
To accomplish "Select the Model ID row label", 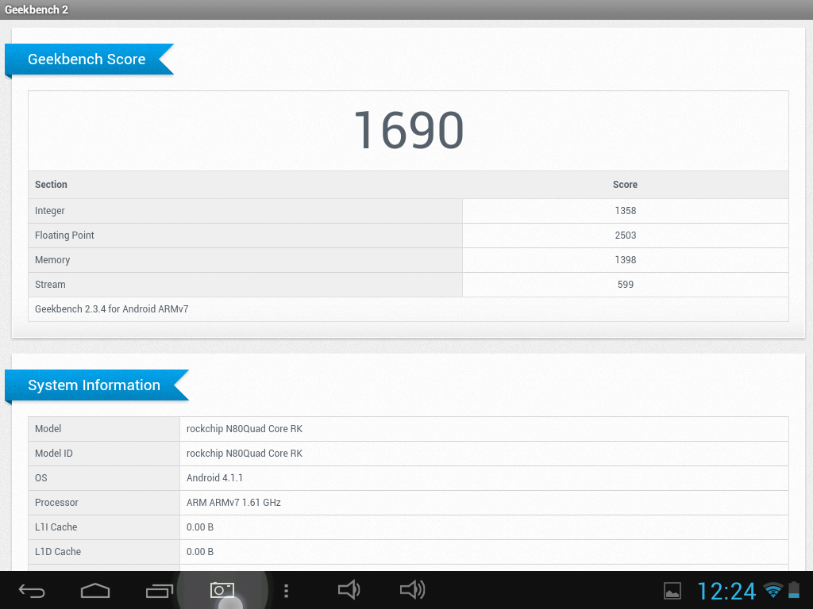I will click(53, 453).
